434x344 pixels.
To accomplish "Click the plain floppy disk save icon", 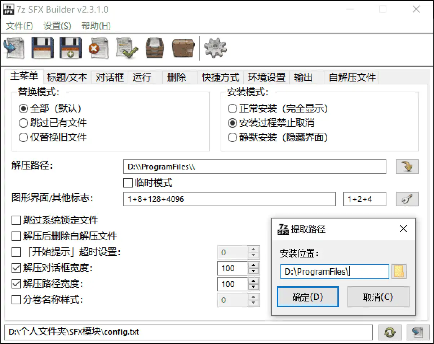I will (43, 48).
